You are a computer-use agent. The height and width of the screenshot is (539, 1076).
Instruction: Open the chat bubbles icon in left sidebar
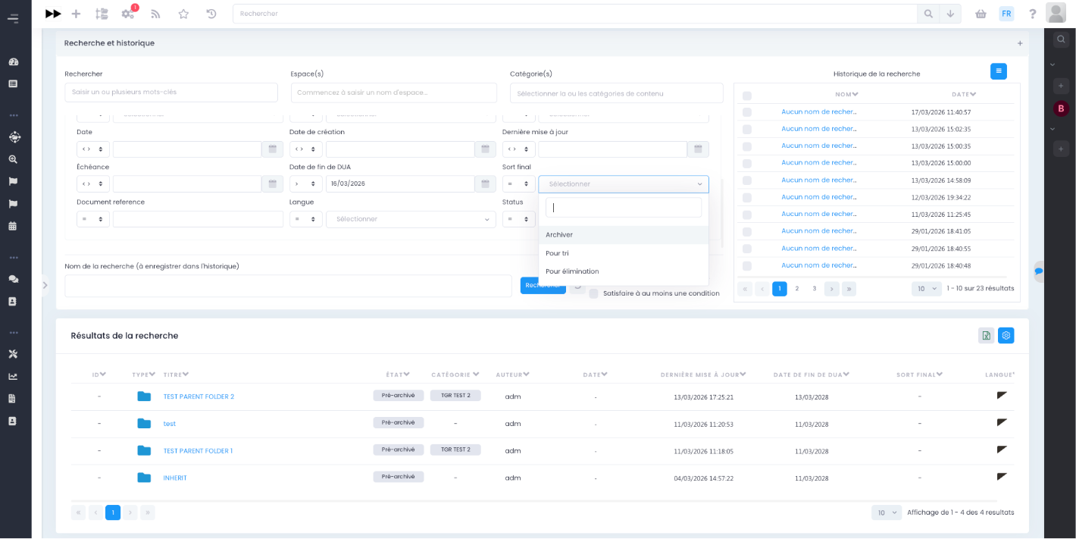coord(13,279)
